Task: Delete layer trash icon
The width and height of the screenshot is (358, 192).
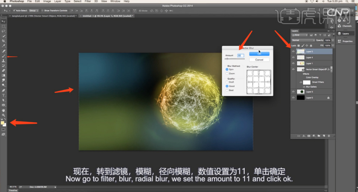Action: (x=329, y=136)
